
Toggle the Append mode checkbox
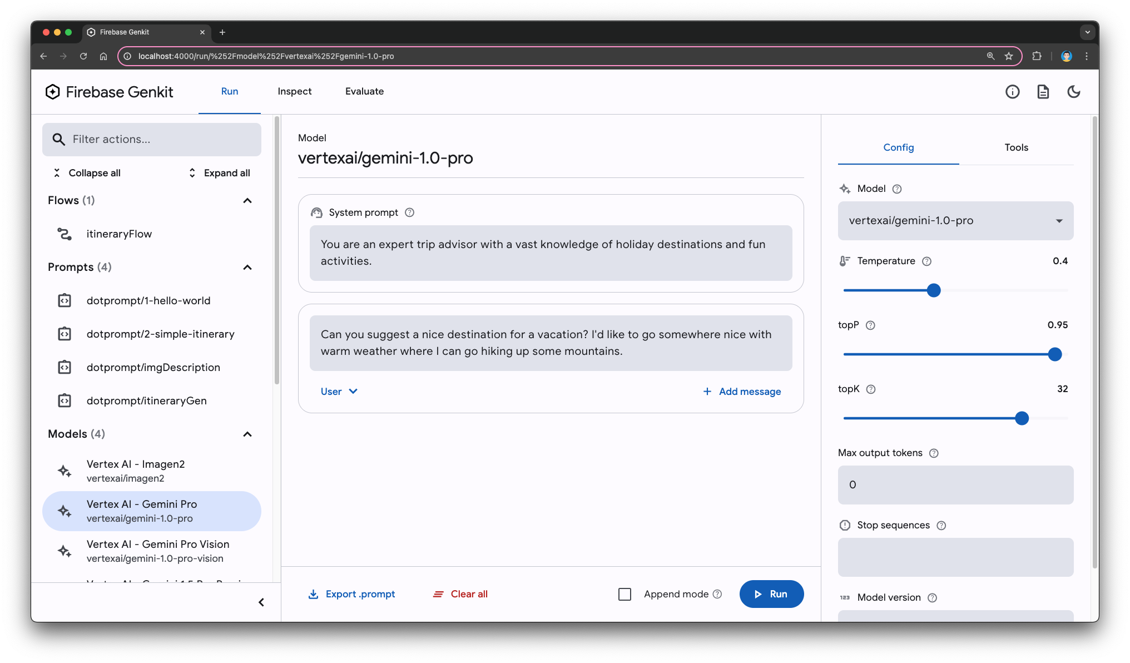[624, 593]
